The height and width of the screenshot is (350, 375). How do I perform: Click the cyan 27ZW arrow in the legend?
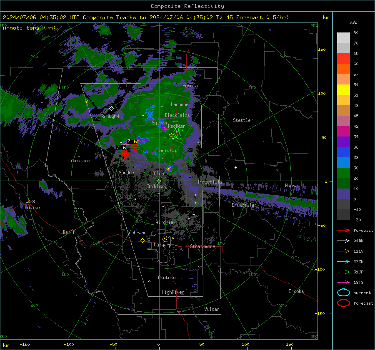[343, 262]
